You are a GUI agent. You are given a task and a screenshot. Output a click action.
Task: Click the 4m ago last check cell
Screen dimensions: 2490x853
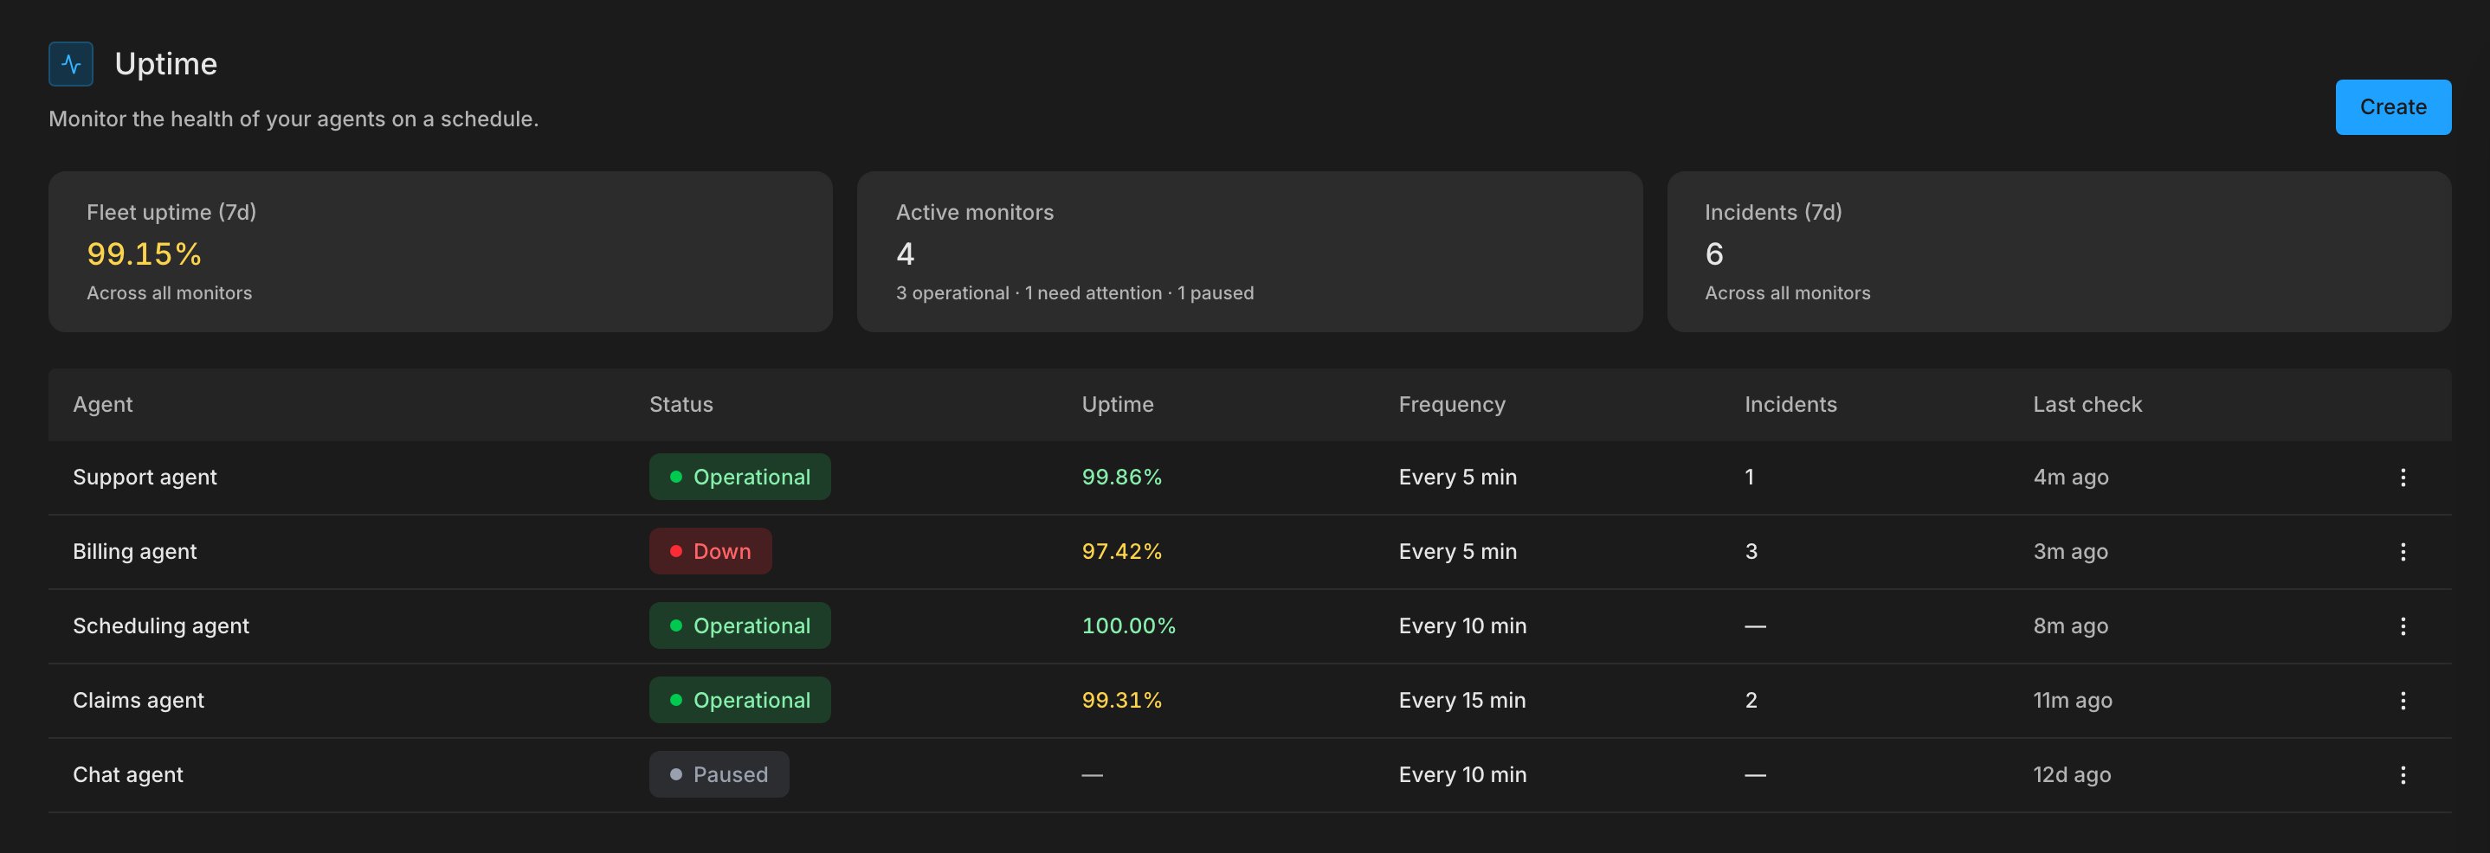(x=2070, y=478)
